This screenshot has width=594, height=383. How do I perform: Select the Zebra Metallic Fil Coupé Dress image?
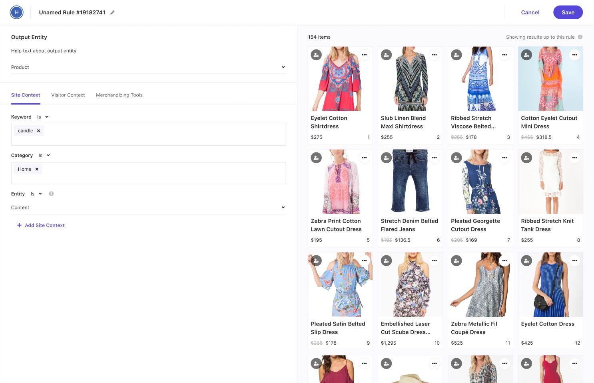pyautogui.click(x=480, y=284)
